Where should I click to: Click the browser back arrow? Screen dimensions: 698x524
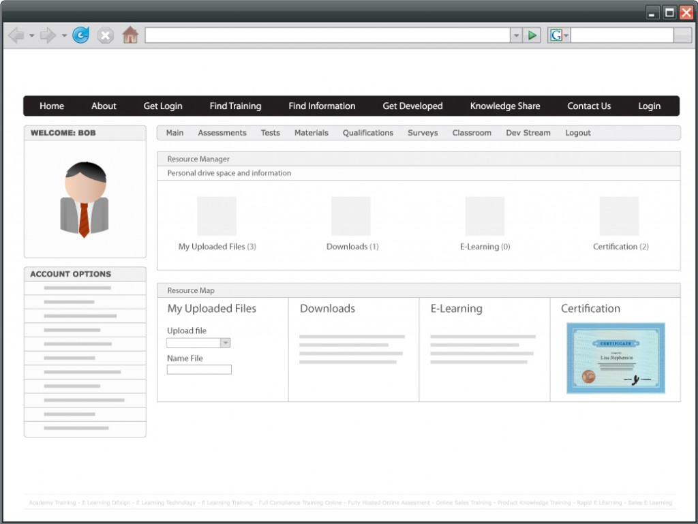click(x=16, y=35)
